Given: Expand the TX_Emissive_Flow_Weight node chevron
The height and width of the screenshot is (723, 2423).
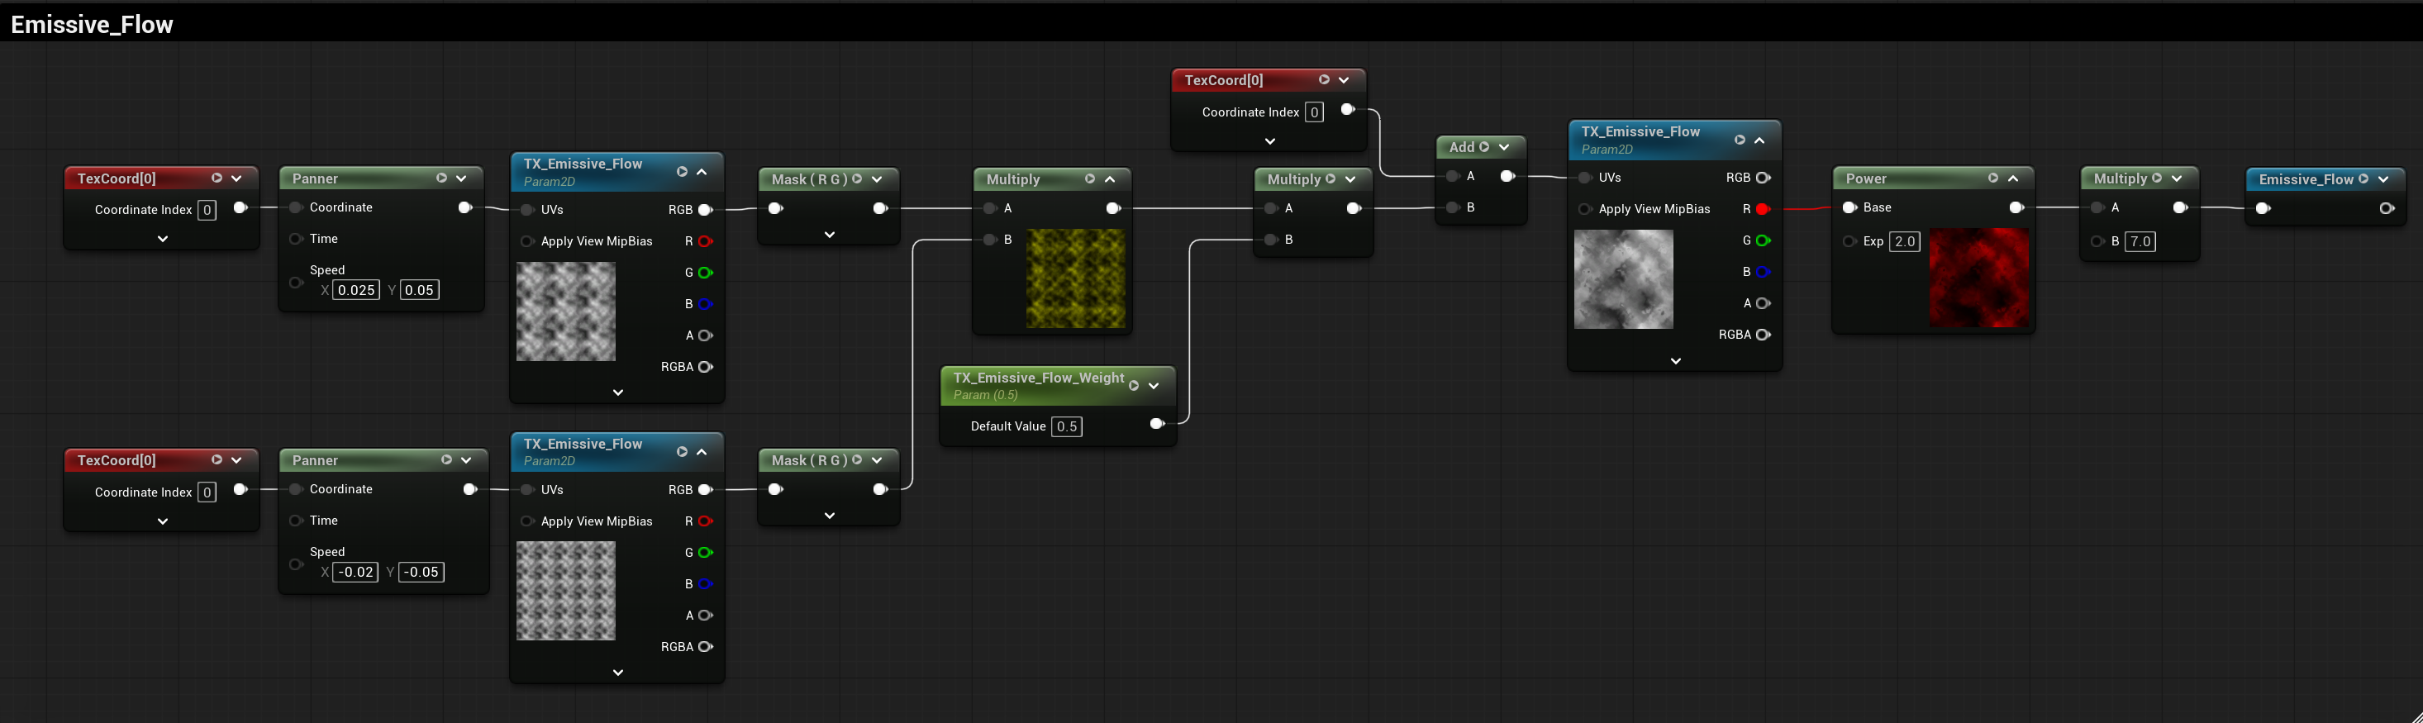Looking at the screenshot, I should [1154, 386].
